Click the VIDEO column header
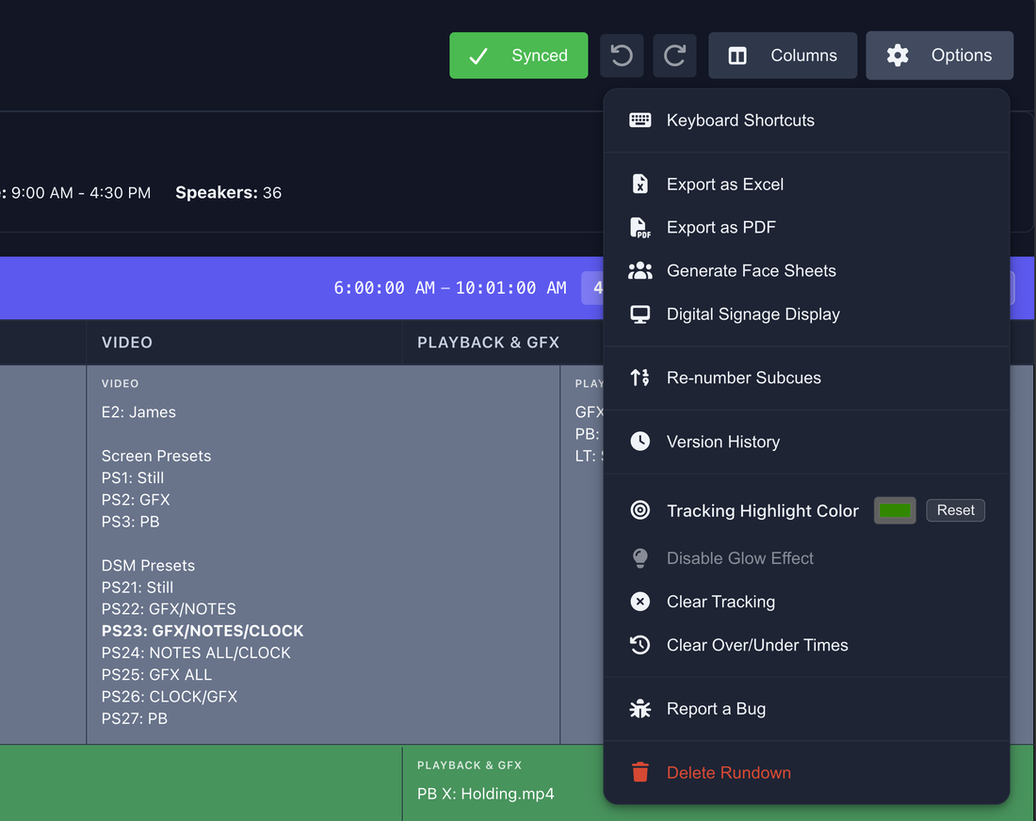The image size is (1036, 821). point(127,342)
